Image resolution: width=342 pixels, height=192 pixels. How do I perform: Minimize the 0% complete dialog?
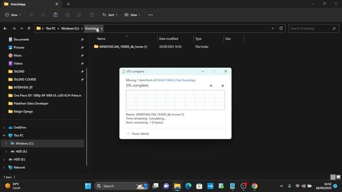[203, 71]
